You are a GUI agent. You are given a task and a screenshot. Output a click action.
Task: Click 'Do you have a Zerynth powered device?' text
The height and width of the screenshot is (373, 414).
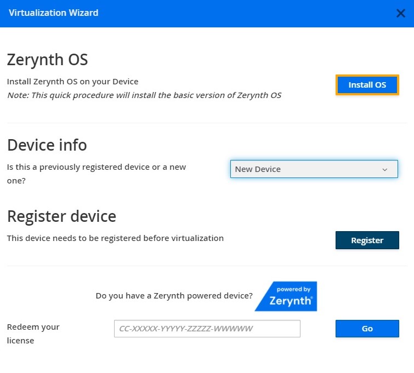tap(174, 296)
